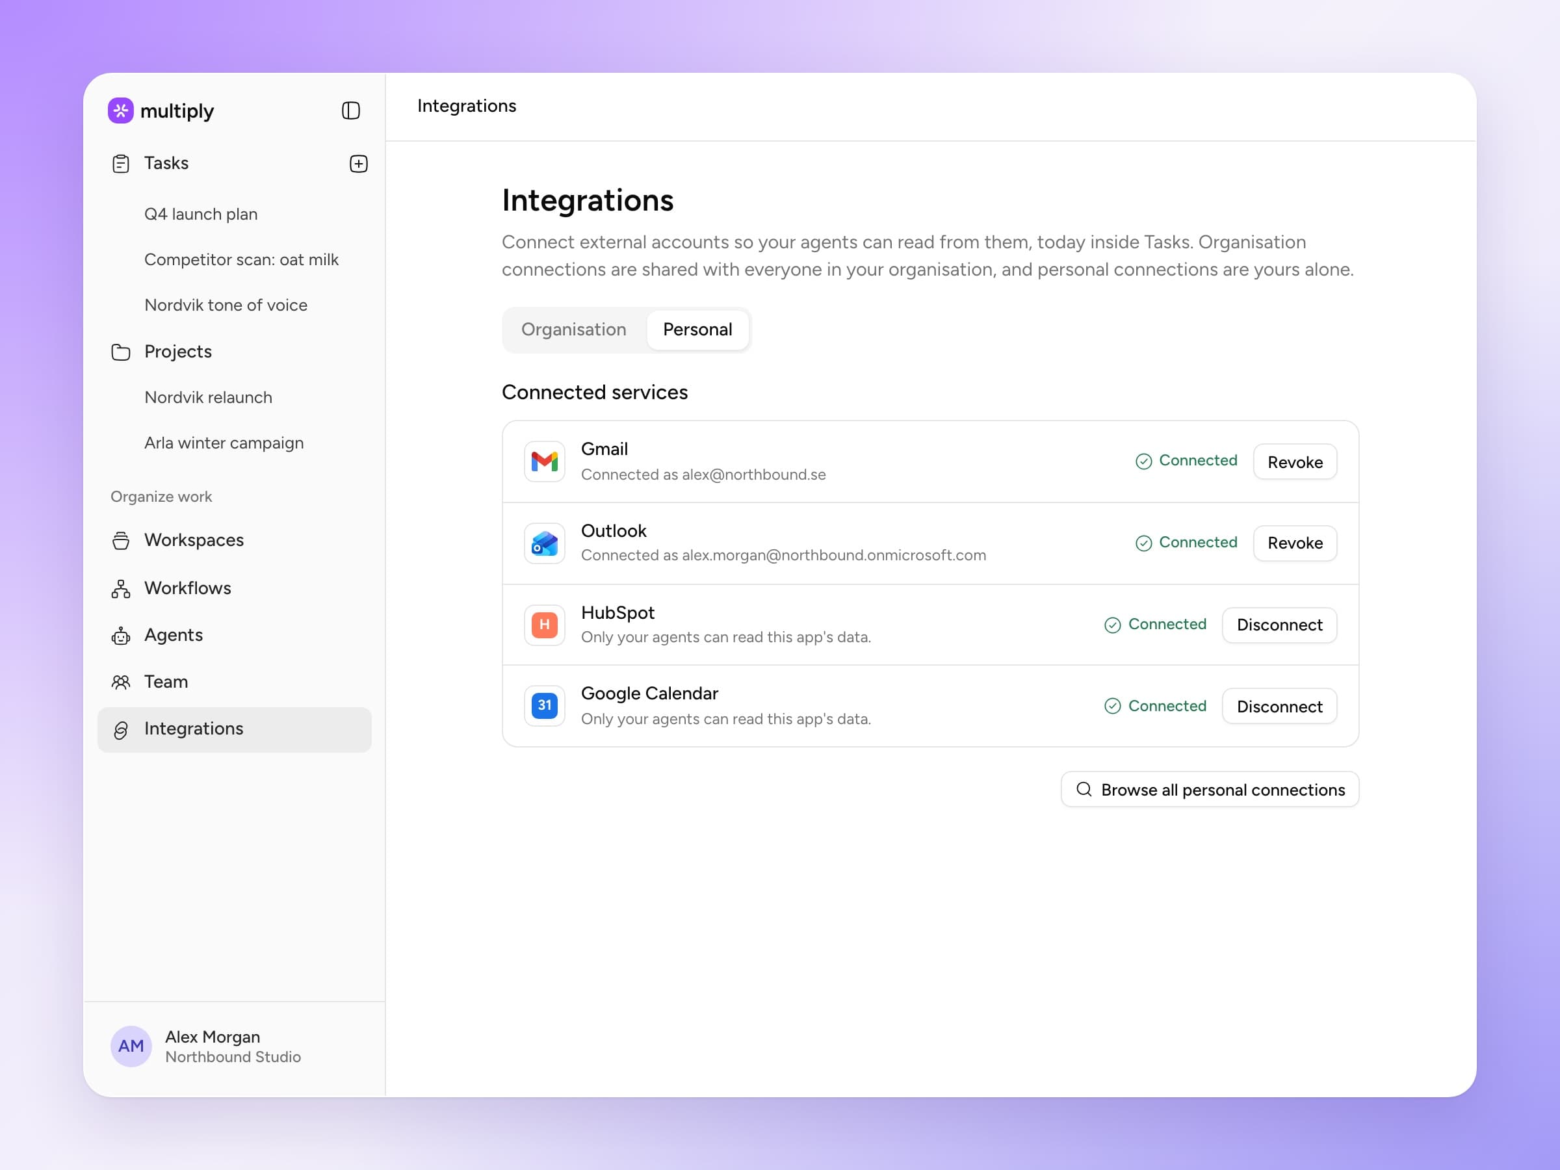Open Nordvik tone of voice task
The width and height of the screenshot is (1560, 1170).
pos(226,305)
